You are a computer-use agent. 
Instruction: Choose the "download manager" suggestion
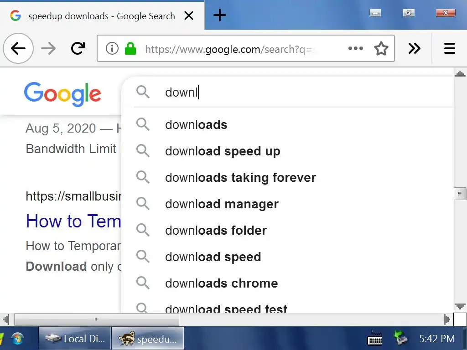(222, 204)
